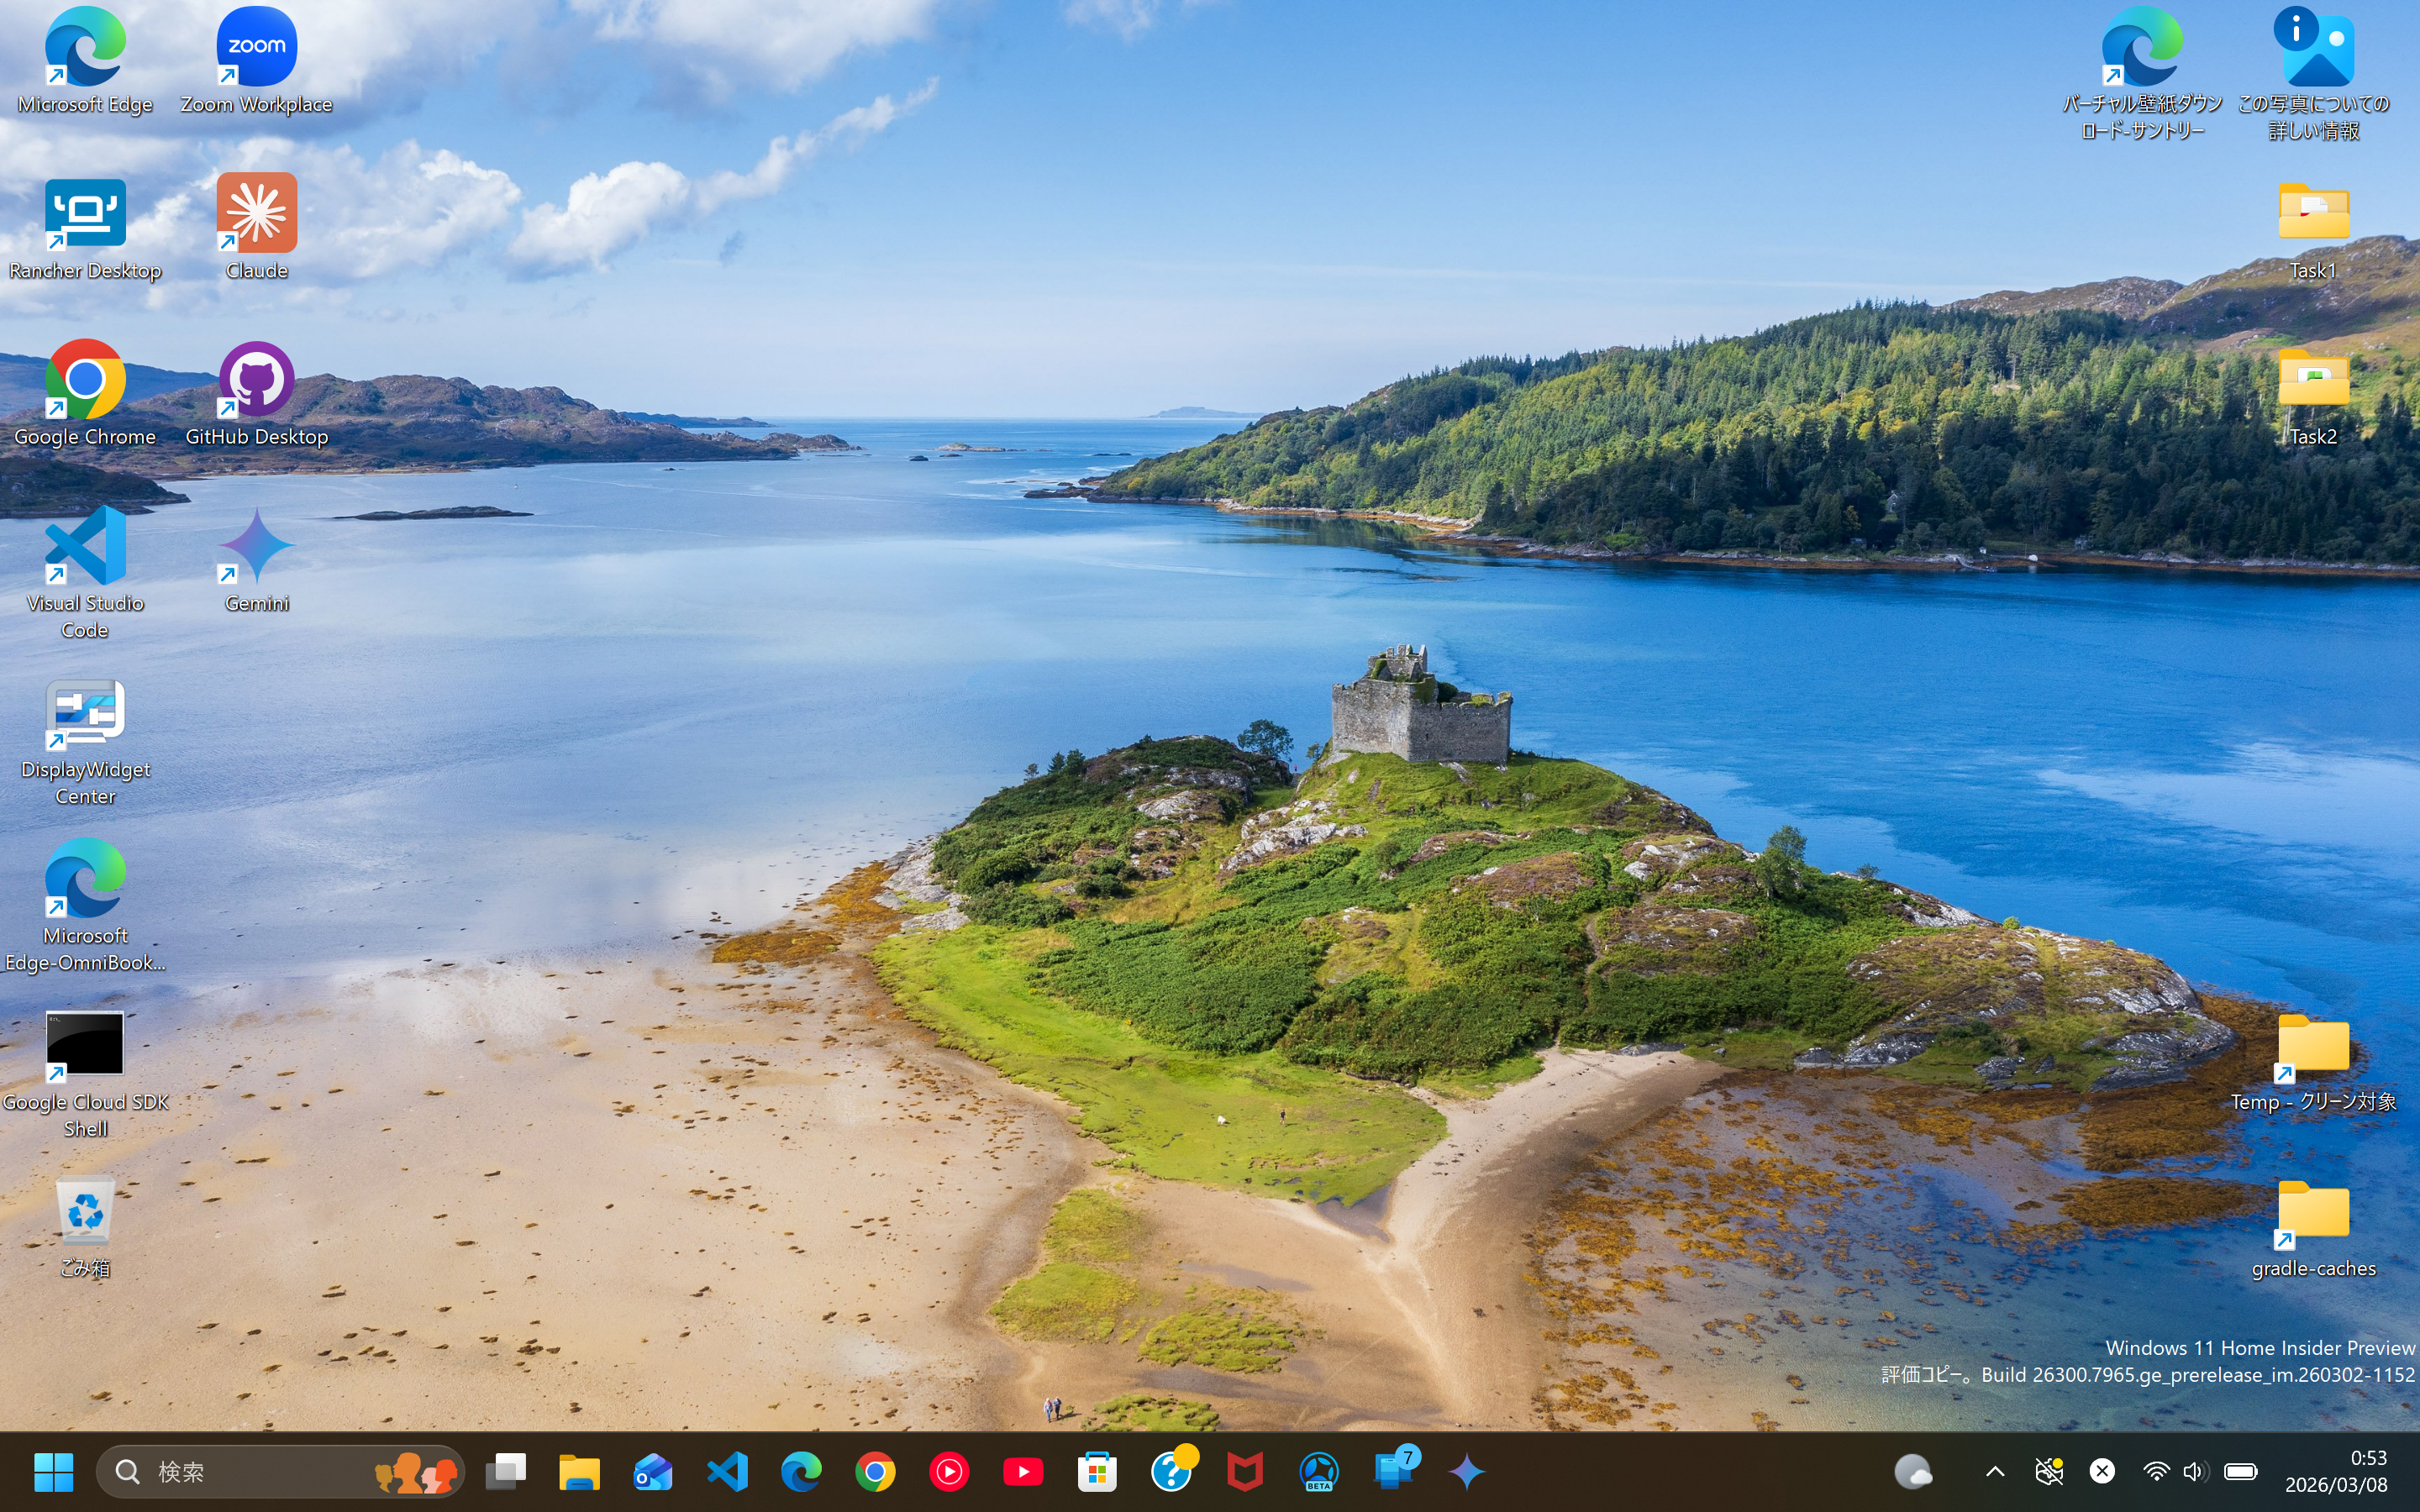
Task: Click the volume speaker tray icon
Action: click(2194, 1471)
